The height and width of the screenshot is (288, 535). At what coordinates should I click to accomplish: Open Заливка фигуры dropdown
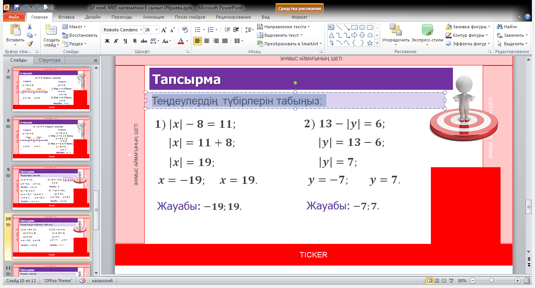[x=468, y=27]
